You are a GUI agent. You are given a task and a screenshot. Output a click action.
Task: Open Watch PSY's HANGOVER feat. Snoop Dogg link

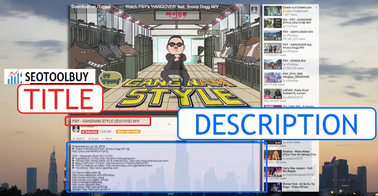coord(172,7)
